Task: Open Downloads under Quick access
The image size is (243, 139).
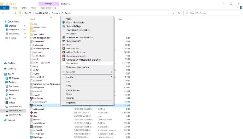Action: [14, 30]
